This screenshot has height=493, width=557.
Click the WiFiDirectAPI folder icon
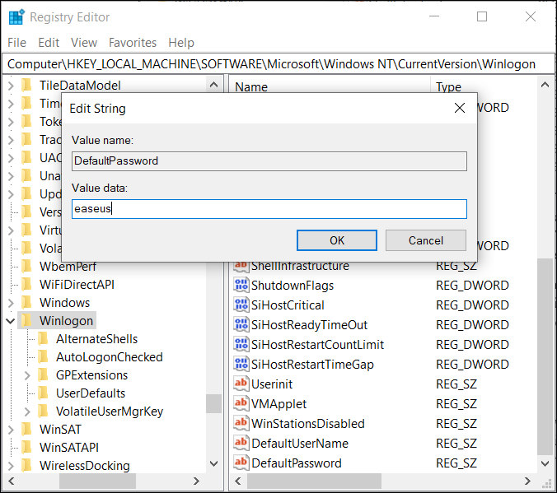coord(26,284)
